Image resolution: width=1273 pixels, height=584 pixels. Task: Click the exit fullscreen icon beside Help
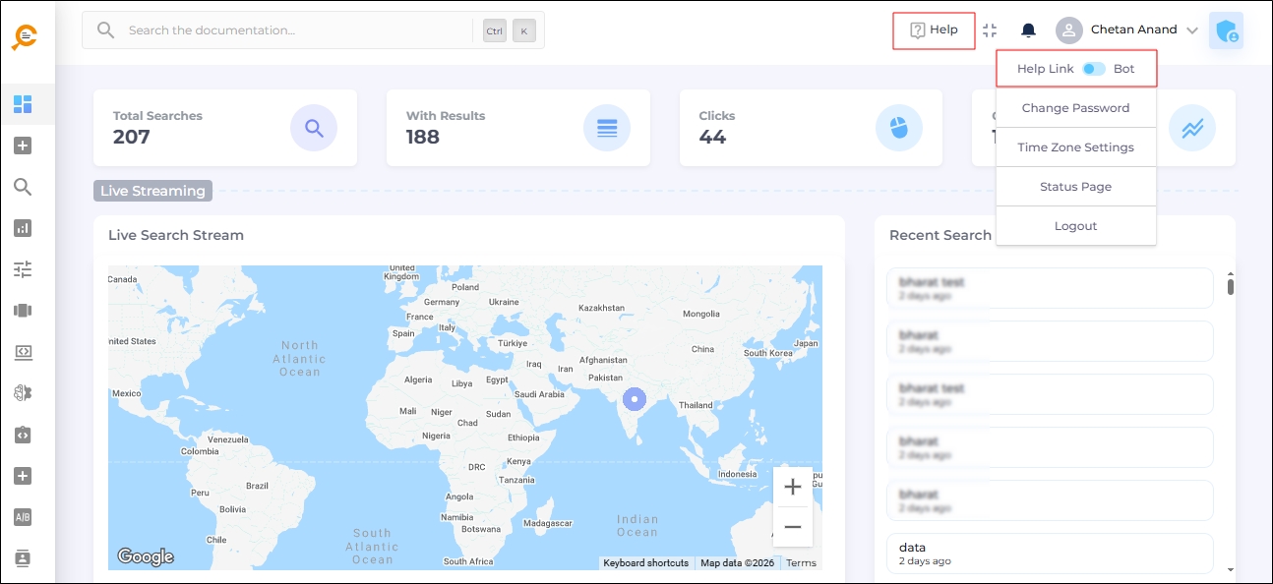990,30
